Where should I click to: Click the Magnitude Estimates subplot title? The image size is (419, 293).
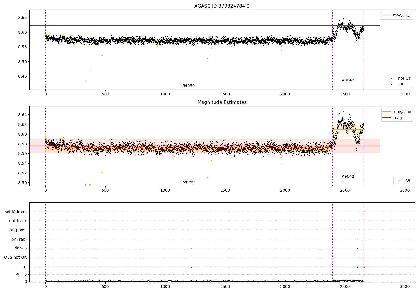click(x=222, y=102)
